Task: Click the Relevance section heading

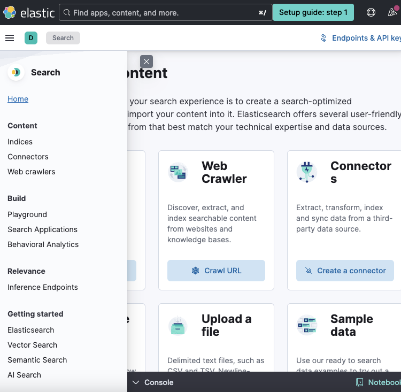Action: click(x=26, y=271)
